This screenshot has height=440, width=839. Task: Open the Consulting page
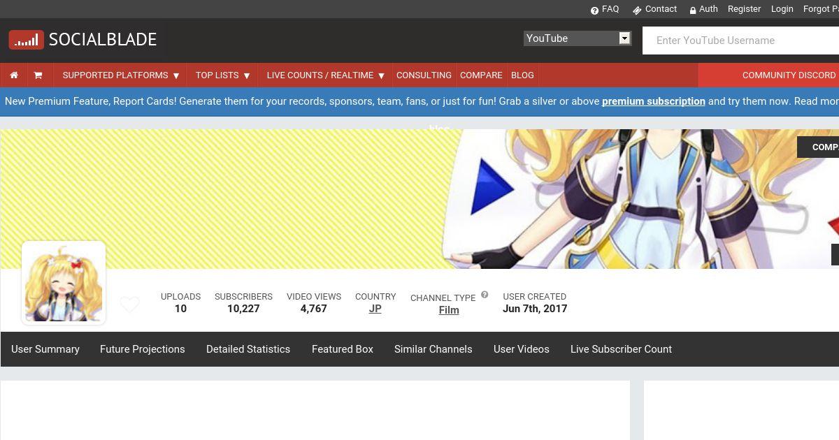(x=424, y=75)
